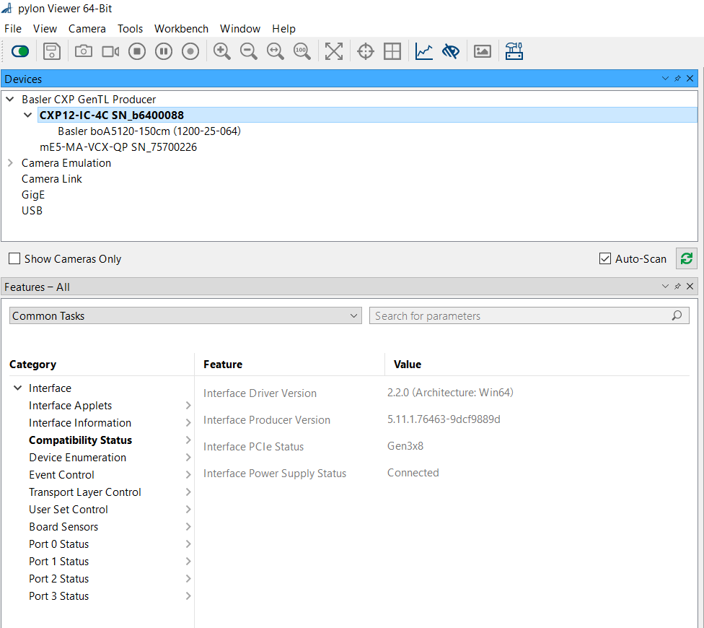Open the Camera menu
Viewport: 704px width, 628px height.
point(87,29)
